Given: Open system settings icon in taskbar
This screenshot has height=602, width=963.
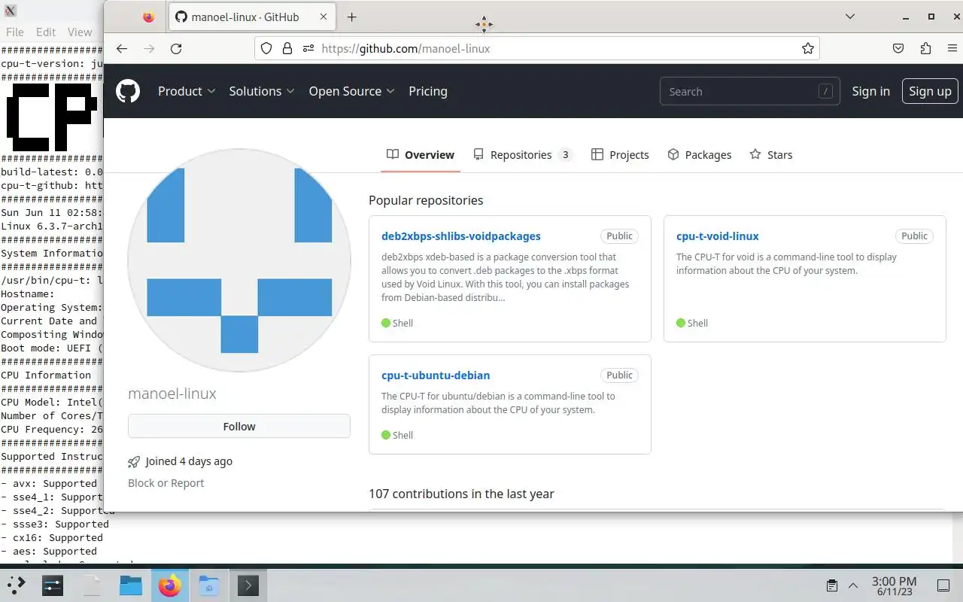Looking at the screenshot, I should coord(53,585).
